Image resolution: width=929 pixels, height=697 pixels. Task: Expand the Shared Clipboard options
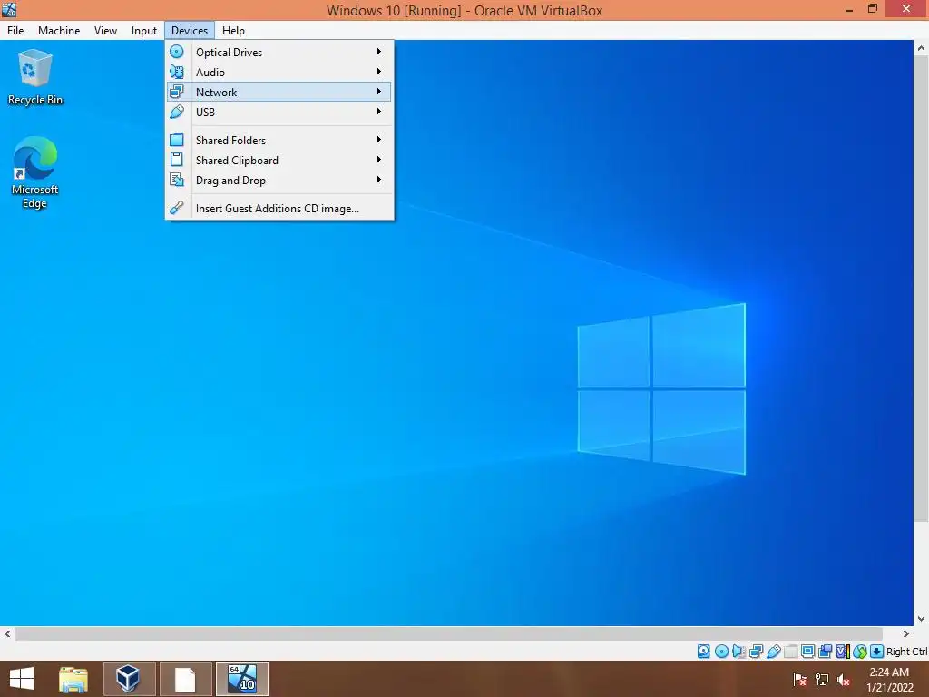[279, 161]
